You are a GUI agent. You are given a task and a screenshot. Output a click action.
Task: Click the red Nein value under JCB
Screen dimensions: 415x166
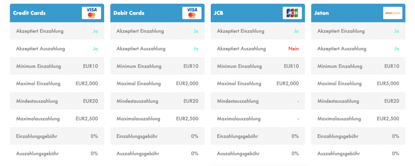click(293, 49)
